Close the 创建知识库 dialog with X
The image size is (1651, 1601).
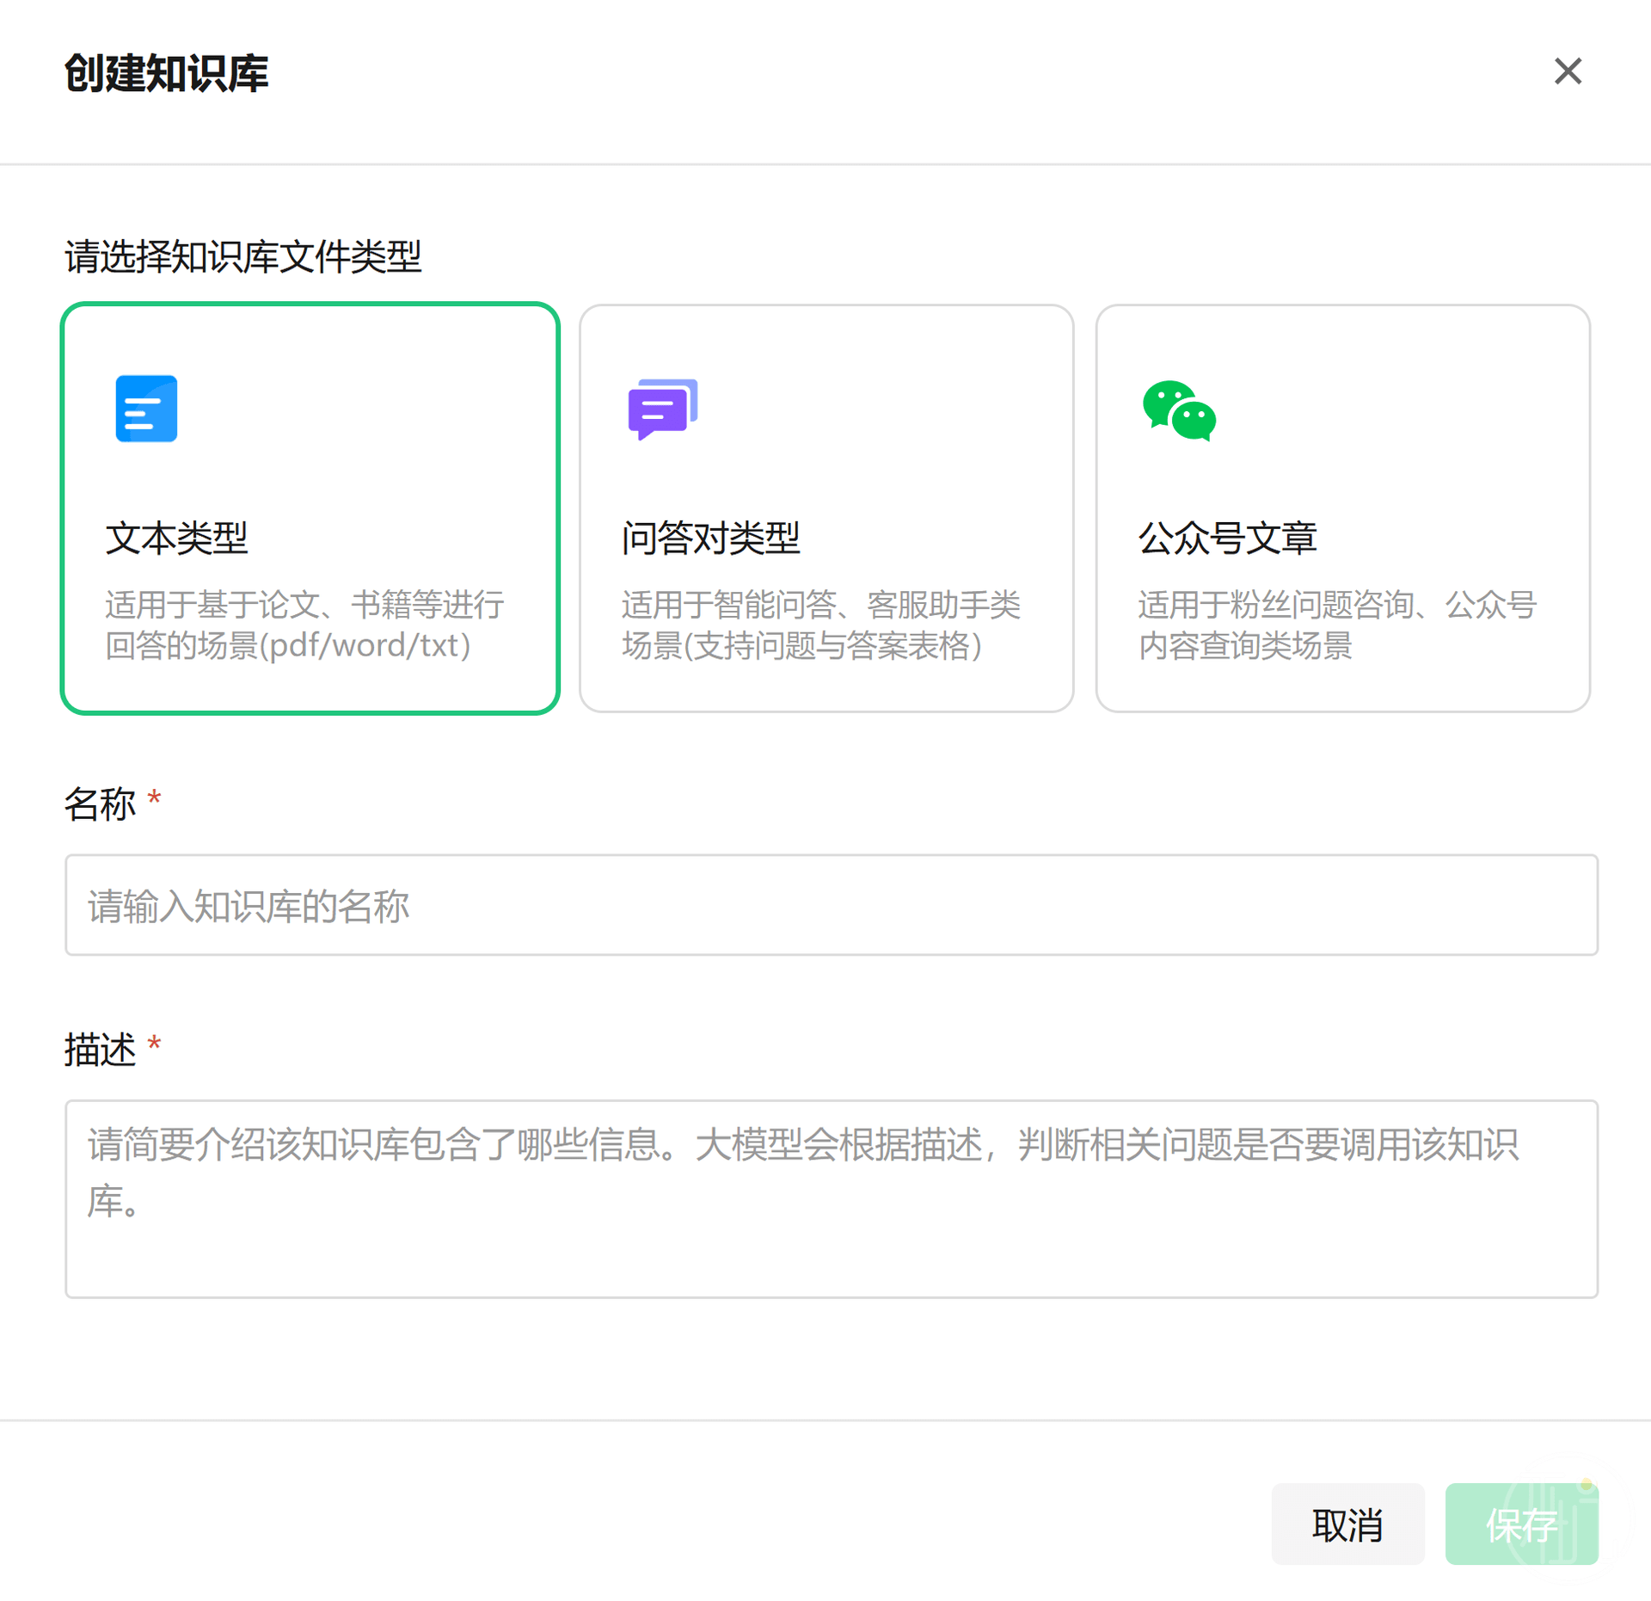[1568, 71]
